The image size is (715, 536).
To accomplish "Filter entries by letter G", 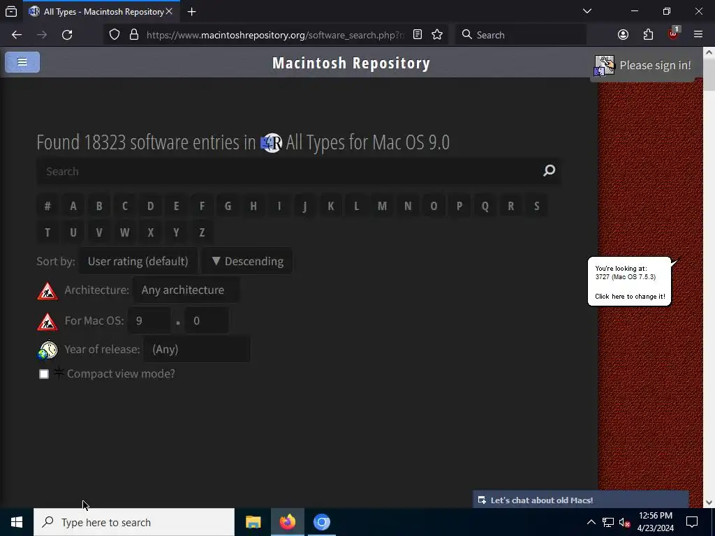I will [x=228, y=206].
